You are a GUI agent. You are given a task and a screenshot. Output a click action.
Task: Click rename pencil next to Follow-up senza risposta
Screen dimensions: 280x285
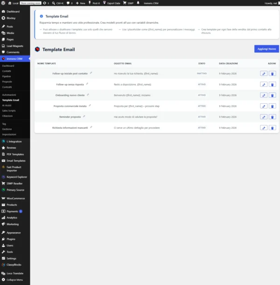(87, 84)
